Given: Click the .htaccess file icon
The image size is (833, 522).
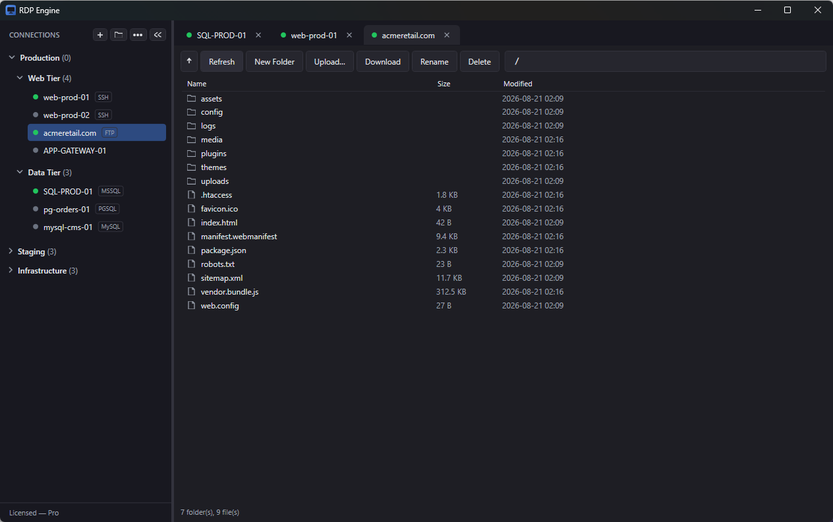Looking at the screenshot, I should [x=192, y=195].
